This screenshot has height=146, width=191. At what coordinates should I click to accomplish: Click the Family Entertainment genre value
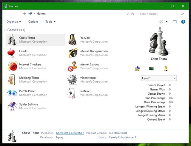[123, 137]
